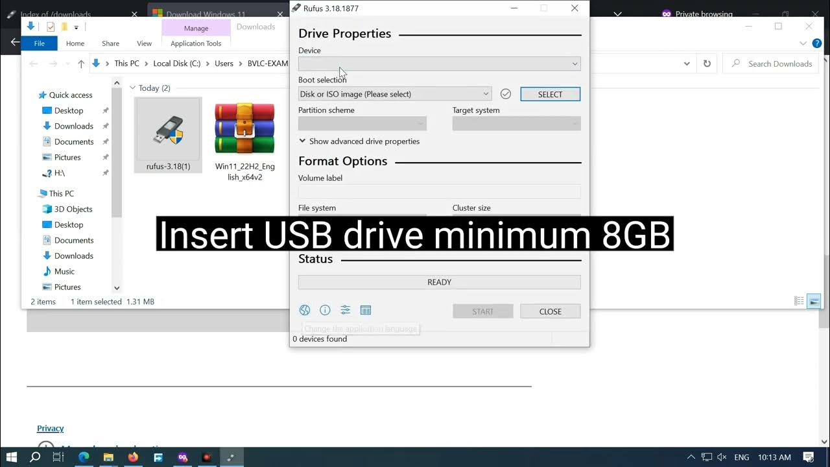The width and height of the screenshot is (830, 467).
Task: Open quick access toolbar customize dropdown
Action: pyautogui.click(x=76, y=27)
